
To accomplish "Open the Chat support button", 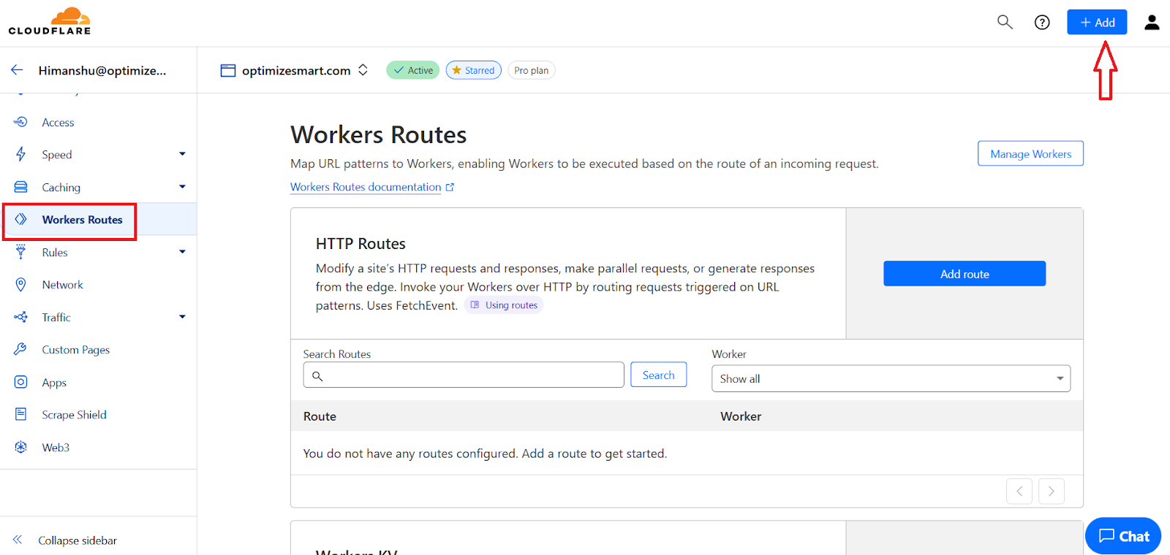I will click(x=1123, y=536).
